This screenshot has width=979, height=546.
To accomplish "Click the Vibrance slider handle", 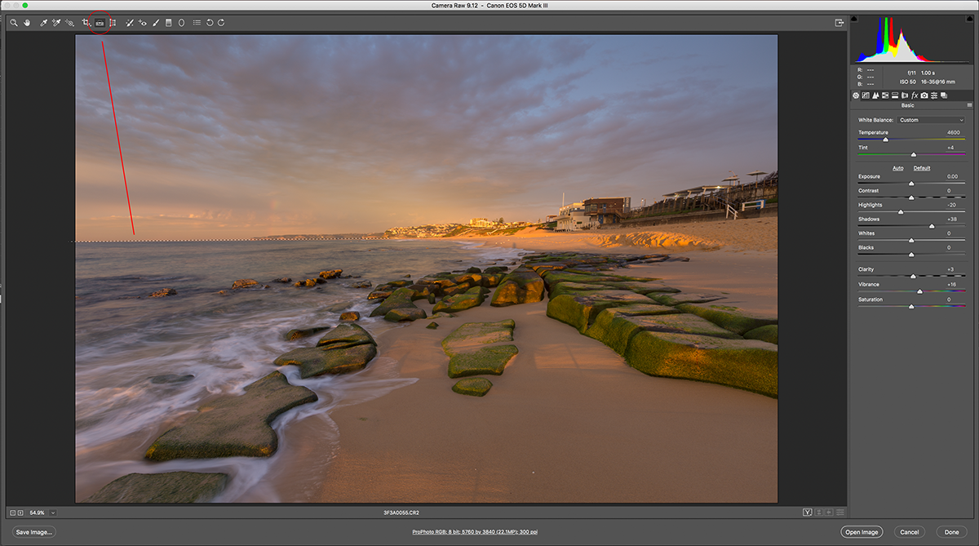I will (x=920, y=291).
